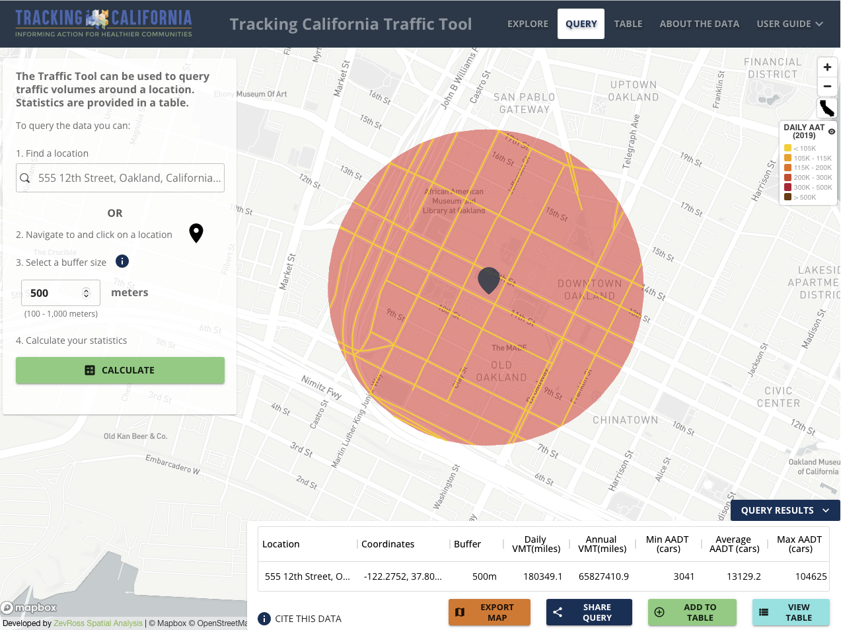Screen dimensions: 841x630
Task: Switch to the EXPLORE tab
Action: 527,24
